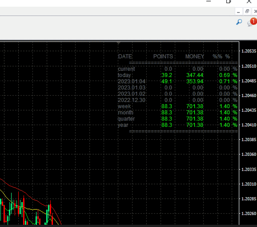Close the main terminal window

tap(249, 1)
